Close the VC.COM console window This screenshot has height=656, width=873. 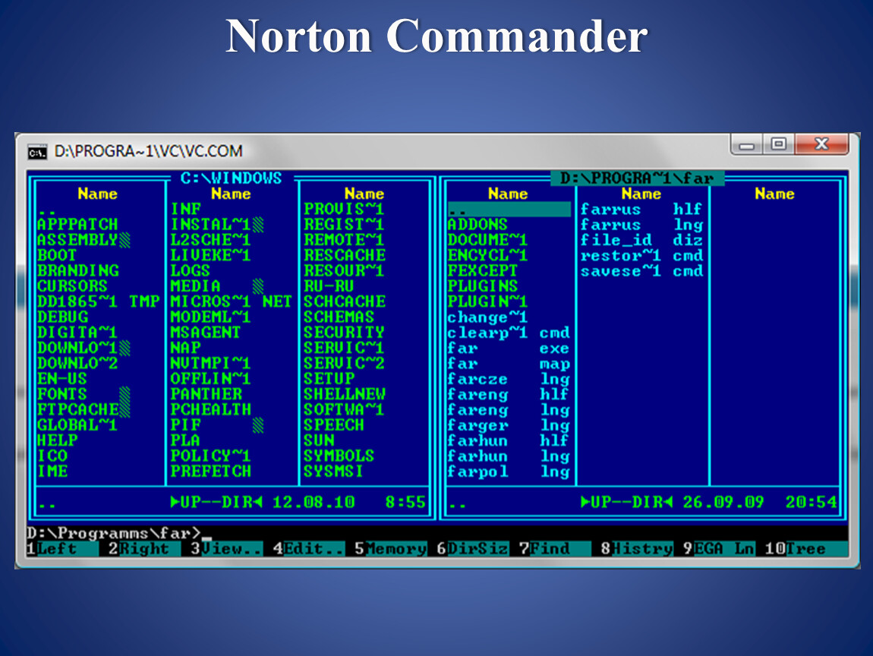822,145
